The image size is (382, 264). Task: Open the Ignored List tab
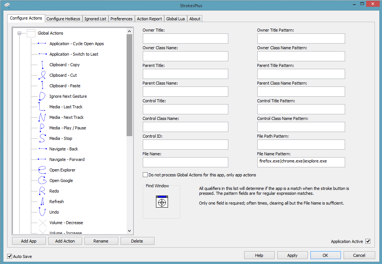[95, 19]
